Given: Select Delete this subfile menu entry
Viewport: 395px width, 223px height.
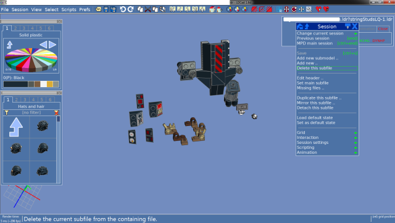Looking at the screenshot, I should [327, 68].
